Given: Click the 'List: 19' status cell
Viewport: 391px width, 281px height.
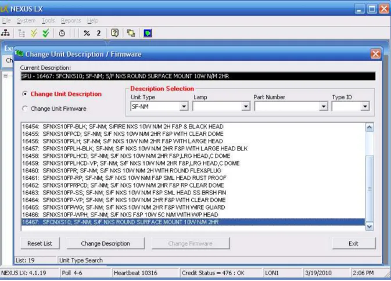Looking at the screenshot, I should (x=35, y=260).
